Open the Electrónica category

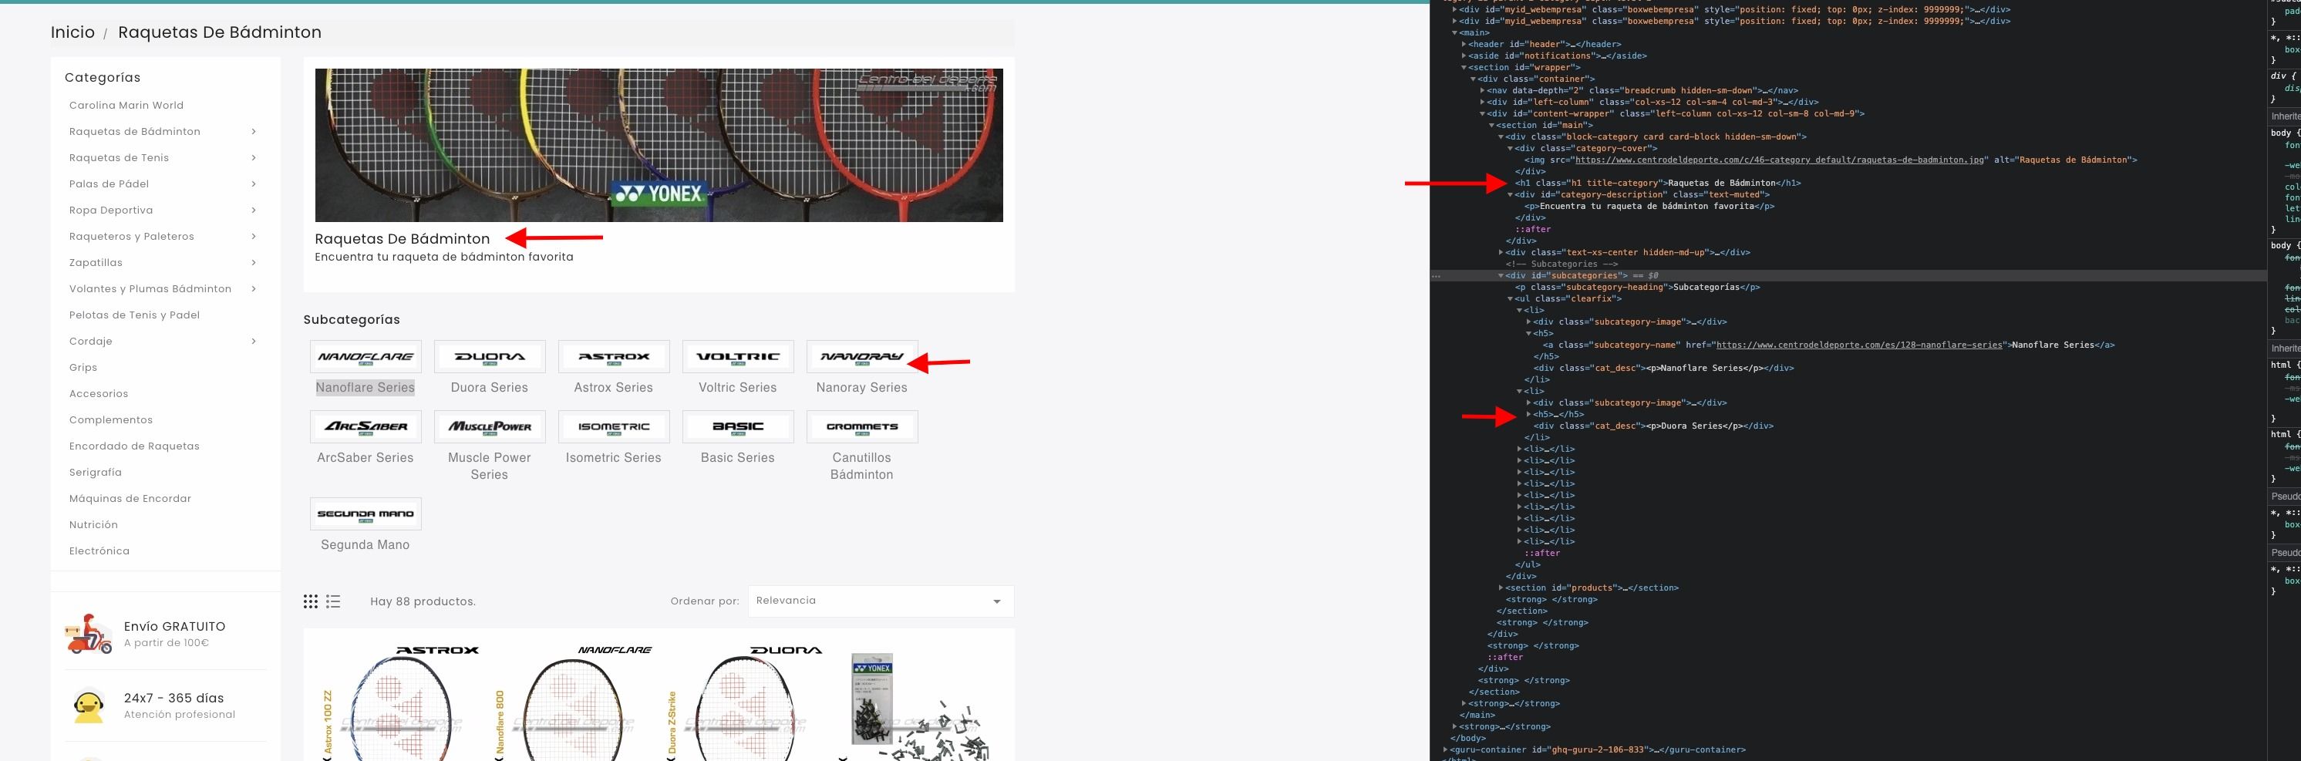pyautogui.click(x=99, y=551)
